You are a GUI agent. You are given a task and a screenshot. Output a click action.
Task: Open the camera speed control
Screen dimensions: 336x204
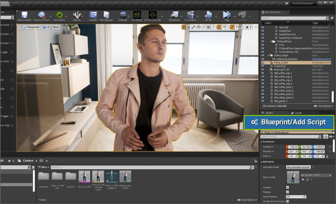coord(248,27)
